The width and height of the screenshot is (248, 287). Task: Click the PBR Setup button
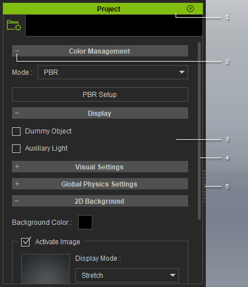click(100, 94)
